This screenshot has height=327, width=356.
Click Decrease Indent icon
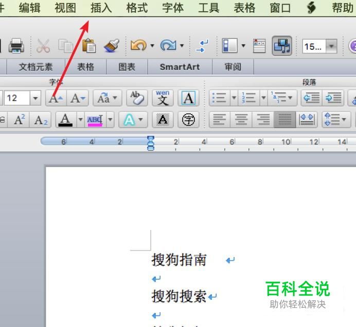coord(312,98)
